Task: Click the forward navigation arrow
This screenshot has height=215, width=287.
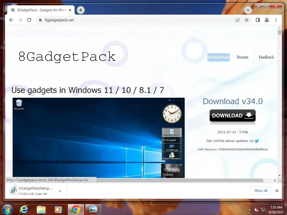Action: pos(20,20)
